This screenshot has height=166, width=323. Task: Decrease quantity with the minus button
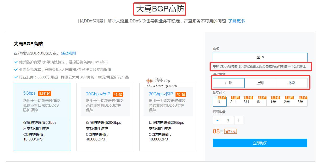[x=217, y=120]
